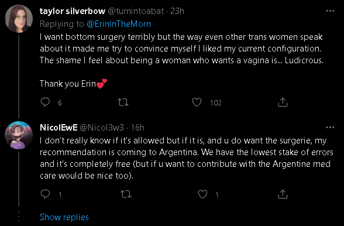344x226 pixels.
Task: Reply to taylor silverbow's tweet
Action: coord(45,102)
